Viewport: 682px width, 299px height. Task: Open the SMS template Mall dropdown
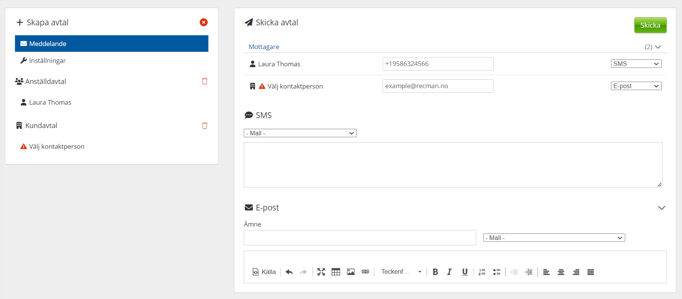tap(300, 133)
